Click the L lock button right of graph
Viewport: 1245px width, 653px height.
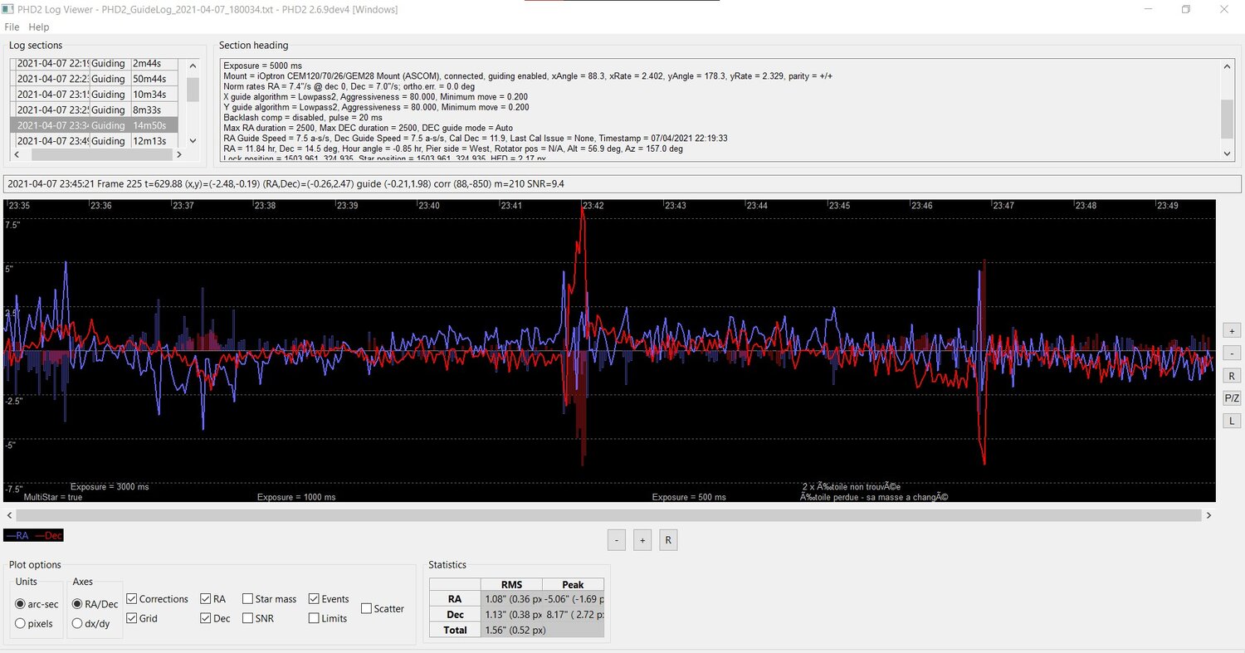click(x=1232, y=421)
